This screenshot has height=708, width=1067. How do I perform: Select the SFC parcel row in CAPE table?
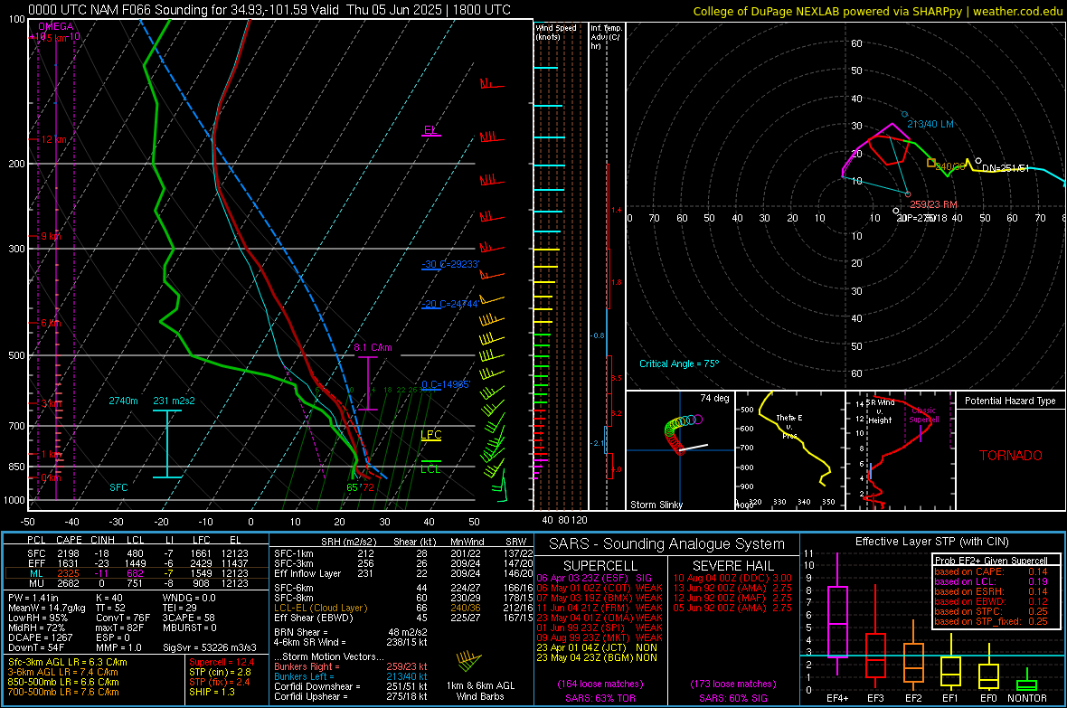tap(137, 553)
